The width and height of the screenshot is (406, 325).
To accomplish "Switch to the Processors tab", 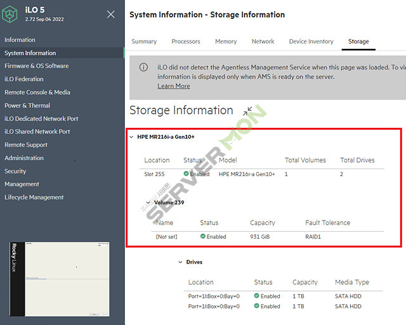I will (186, 41).
